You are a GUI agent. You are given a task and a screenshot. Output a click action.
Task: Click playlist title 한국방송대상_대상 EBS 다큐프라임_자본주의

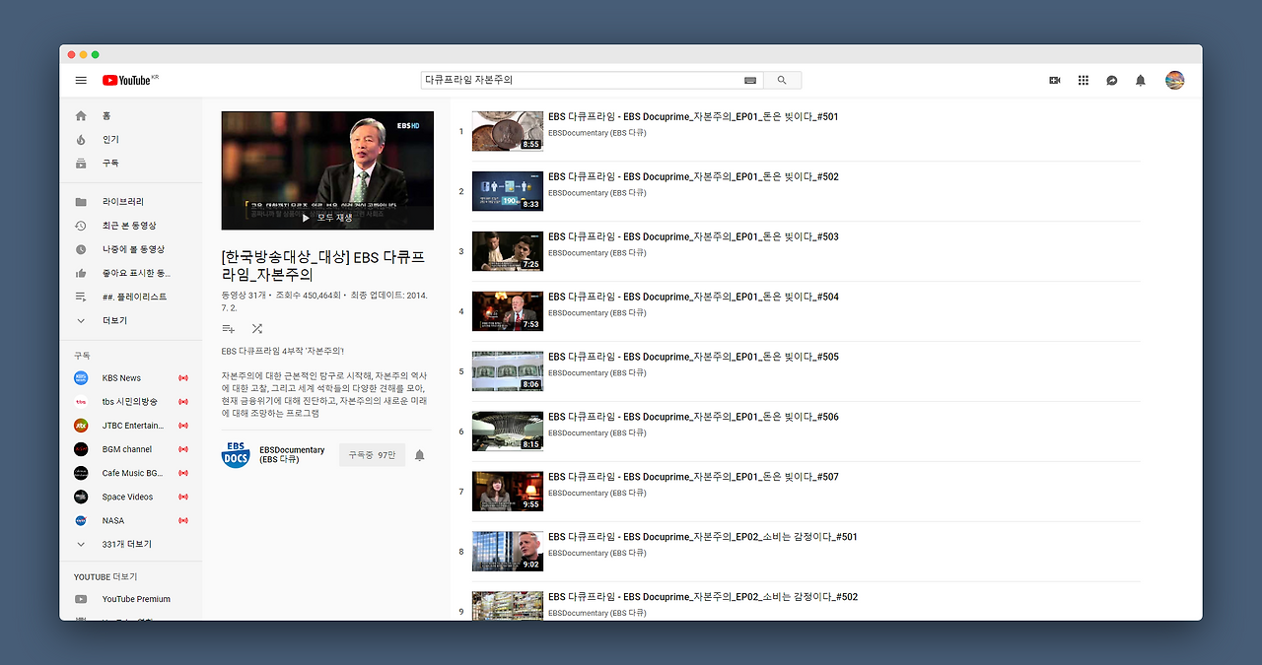[x=323, y=266]
